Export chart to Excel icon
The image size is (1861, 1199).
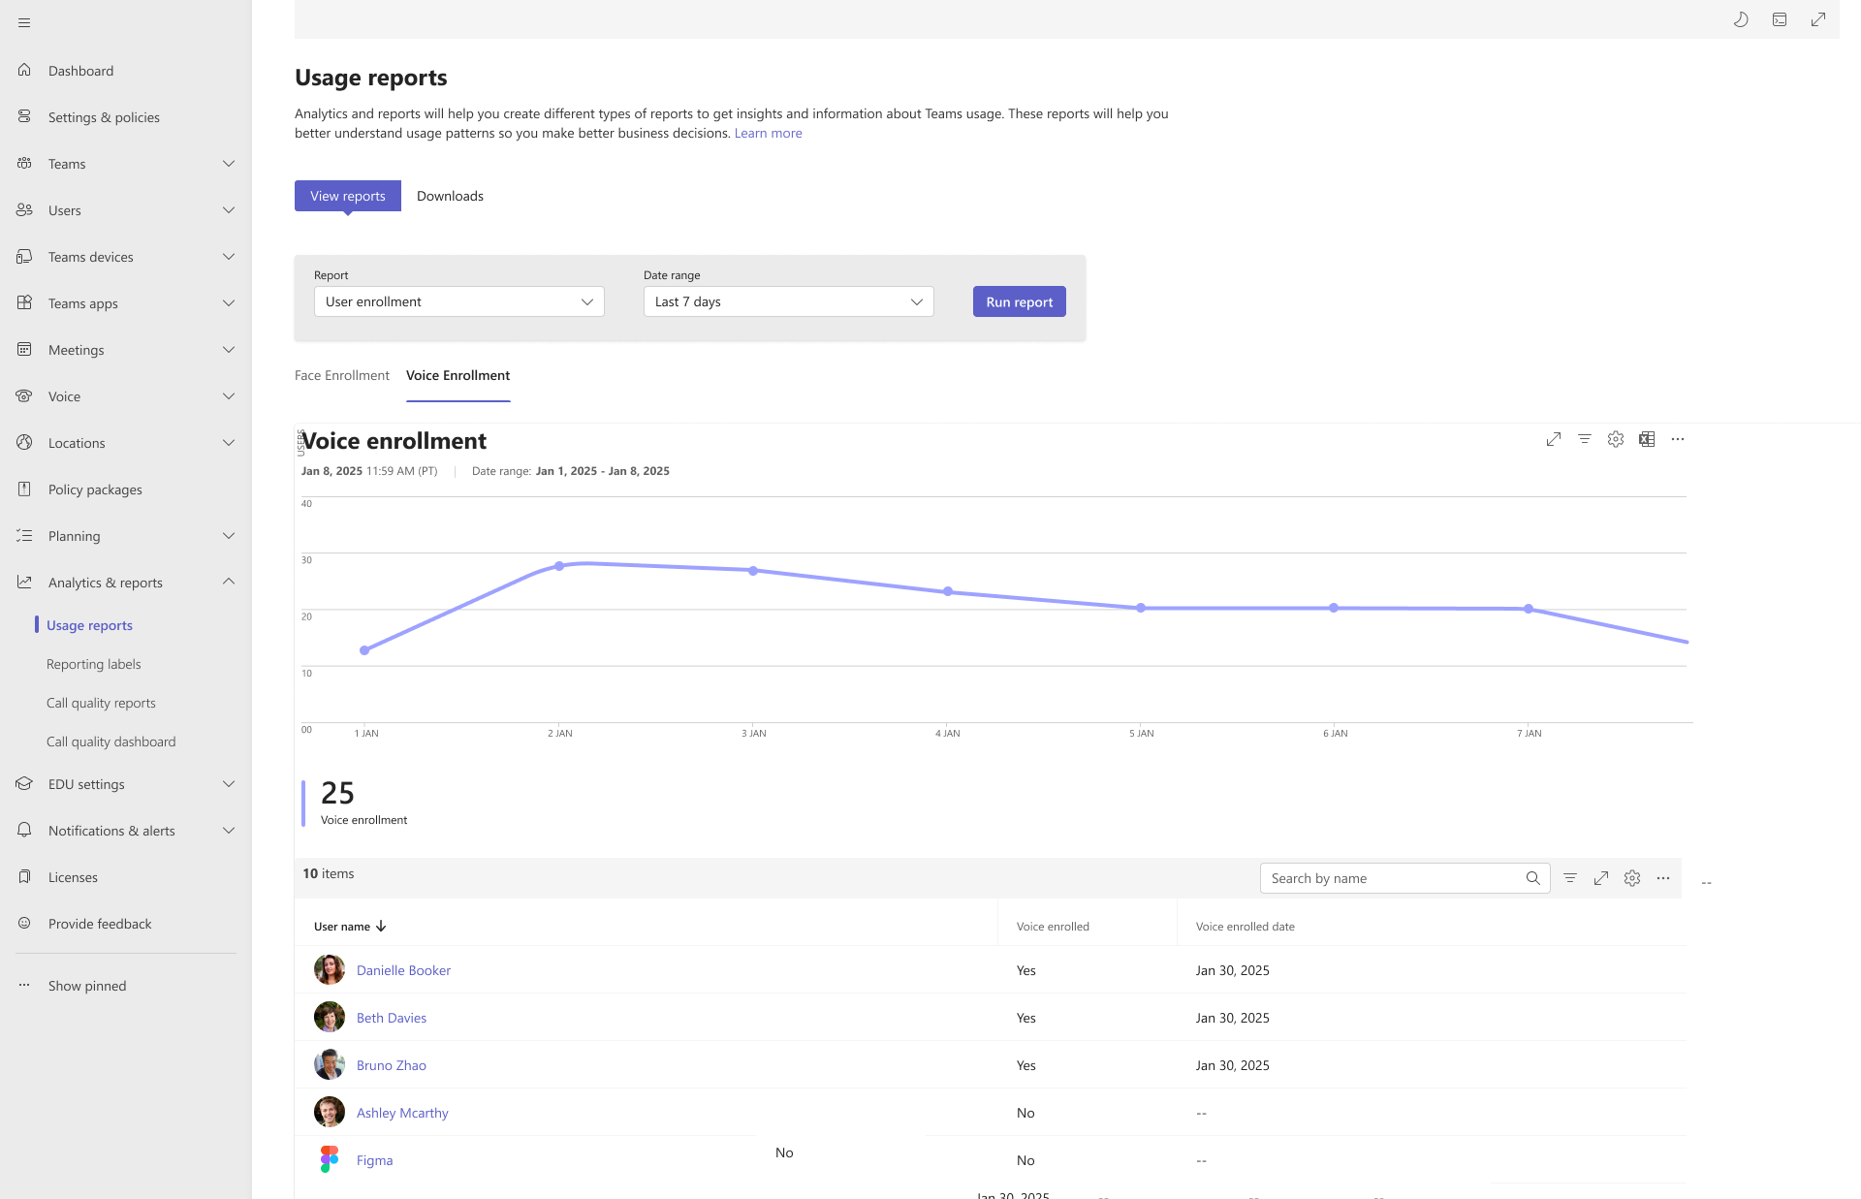(x=1647, y=439)
